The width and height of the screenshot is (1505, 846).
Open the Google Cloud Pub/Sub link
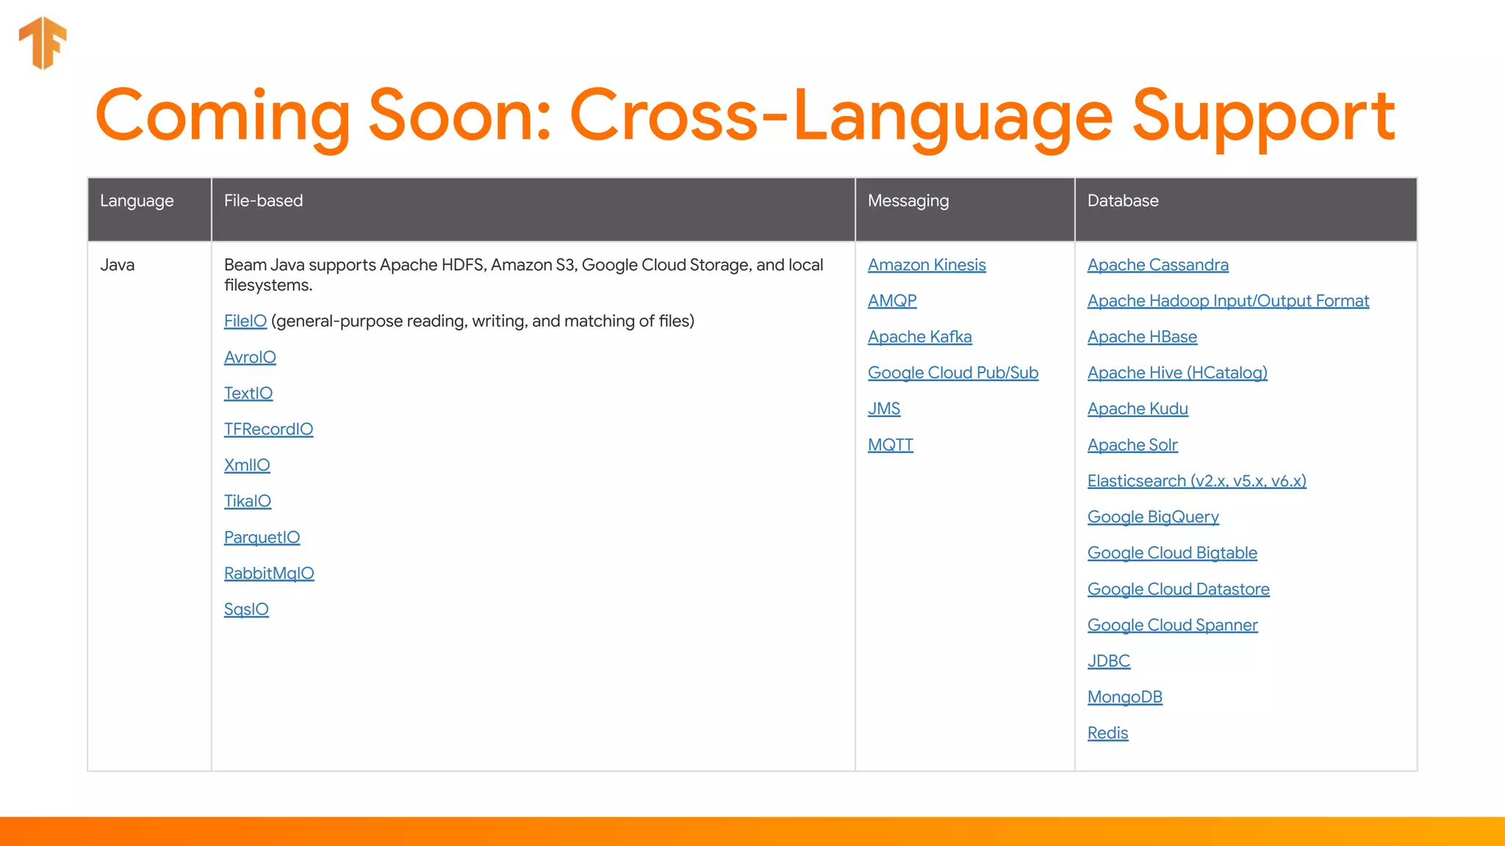click(953, 373)
